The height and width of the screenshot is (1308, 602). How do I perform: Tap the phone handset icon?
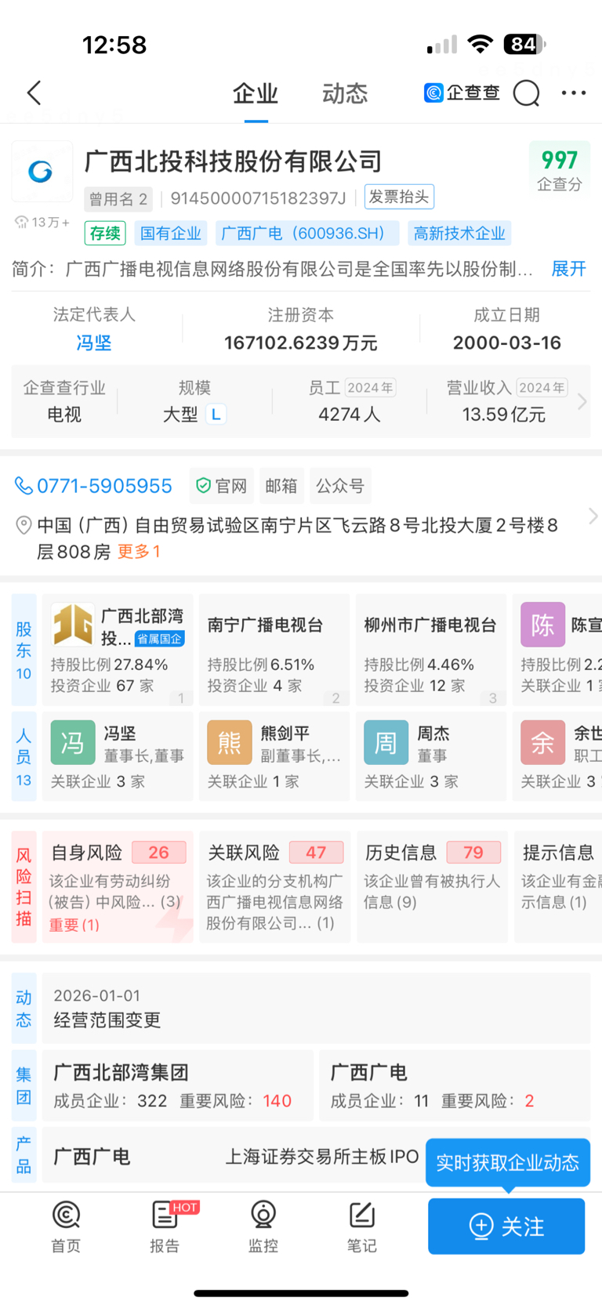point(24,486)
